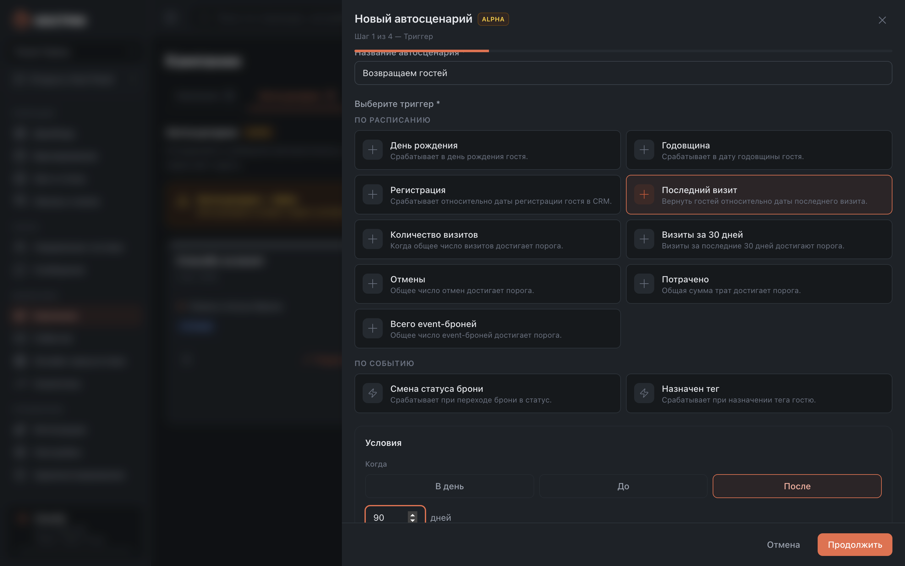
Task: Select the Потрачено trigger title
Action: [x=685, y=279]
